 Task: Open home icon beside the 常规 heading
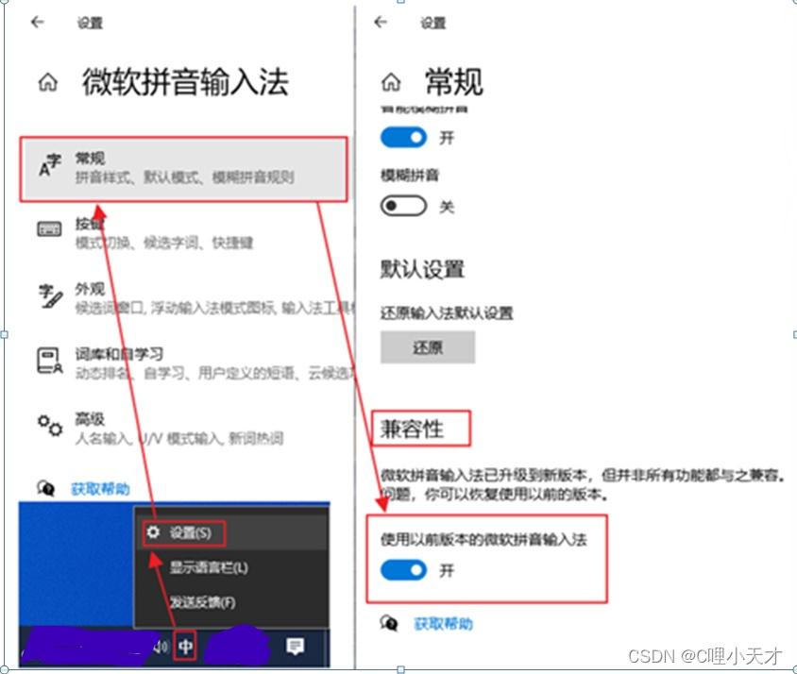click(x=391, y=82)
